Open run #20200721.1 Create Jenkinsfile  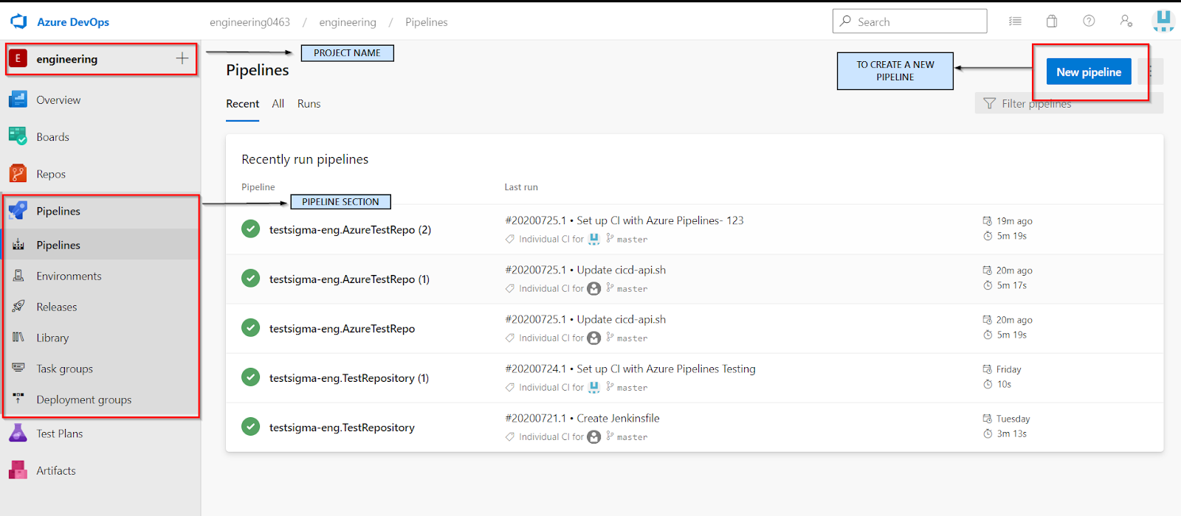coord(582,418)
